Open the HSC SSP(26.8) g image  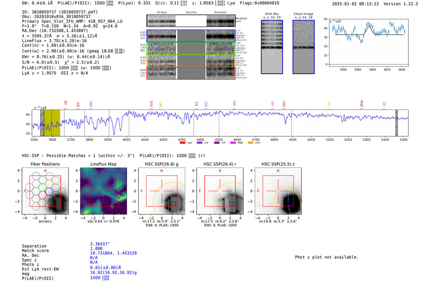(162, 191)
